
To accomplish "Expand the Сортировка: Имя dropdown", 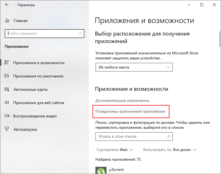I will point(115,150).
